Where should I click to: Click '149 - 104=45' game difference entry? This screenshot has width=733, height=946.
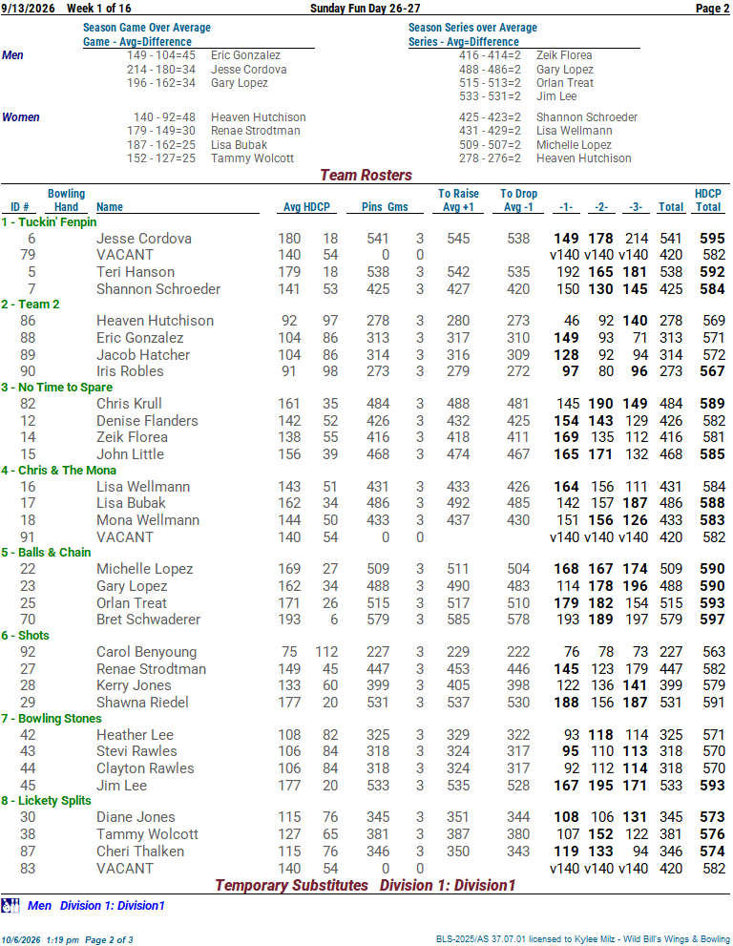(161, 55)
